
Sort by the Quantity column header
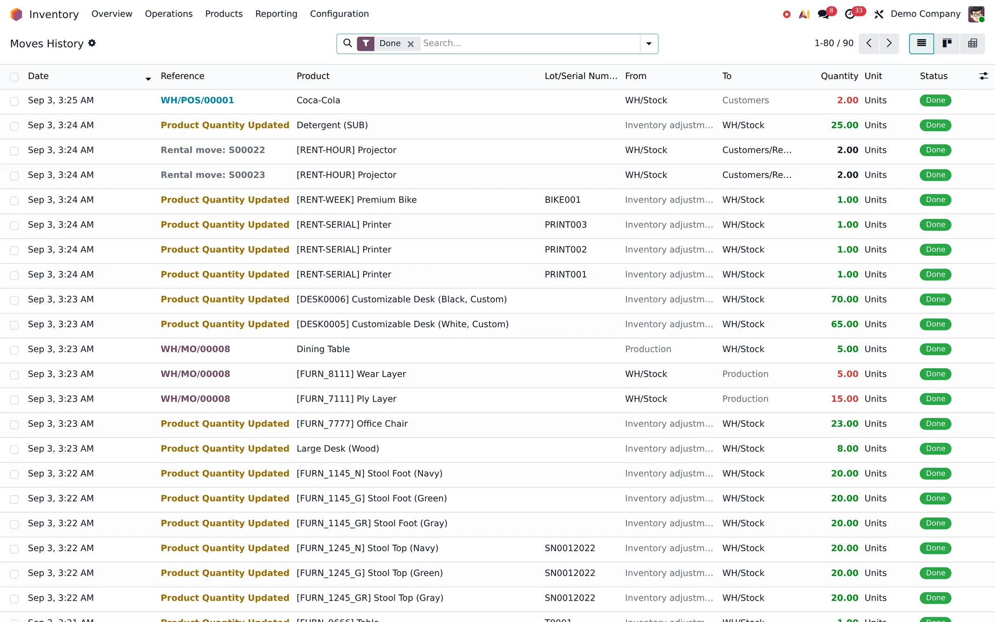coord(839,76)
